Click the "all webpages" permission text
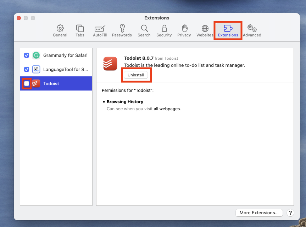This screenshot has width=306, height=227. coord(167,109)
